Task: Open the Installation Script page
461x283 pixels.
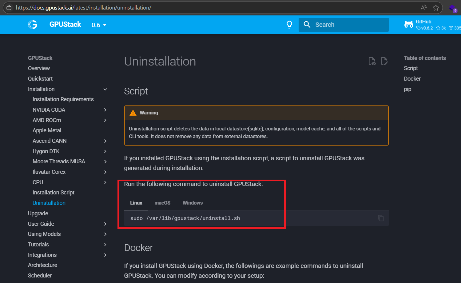Action: pyautogui.click(x=54, y=193)
